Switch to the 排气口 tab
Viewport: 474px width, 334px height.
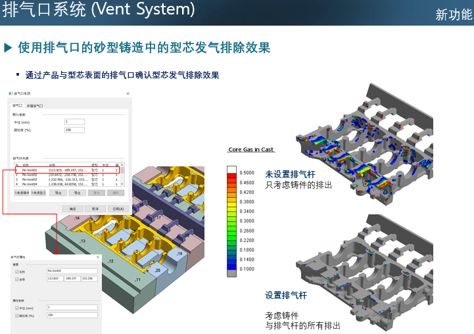pyautogui.click(x=17, y=105)
